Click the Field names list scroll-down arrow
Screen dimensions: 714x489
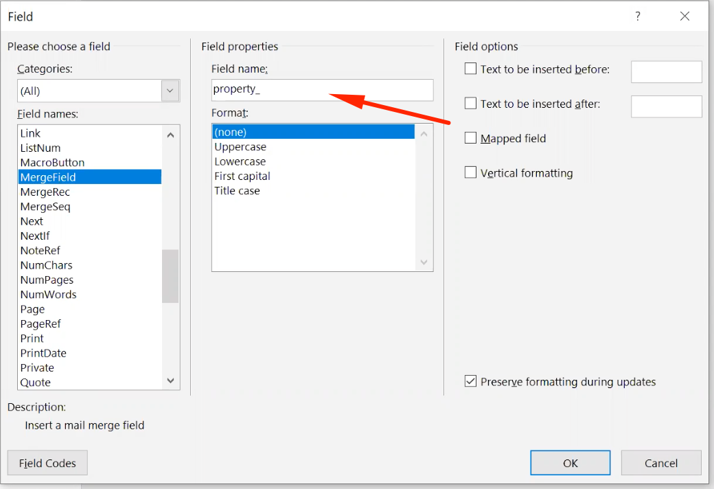click(170, 380)
